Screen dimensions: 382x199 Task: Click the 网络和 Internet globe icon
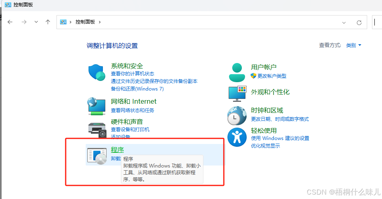[x=97, y=106]
